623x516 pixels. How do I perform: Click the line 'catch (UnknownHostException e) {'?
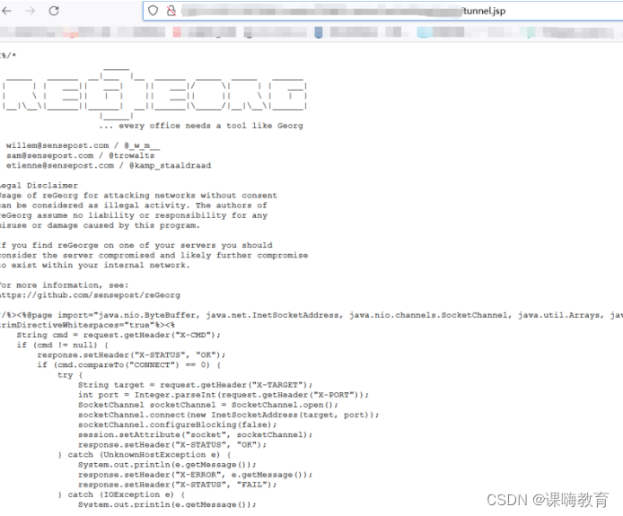[x=145, y=455]
